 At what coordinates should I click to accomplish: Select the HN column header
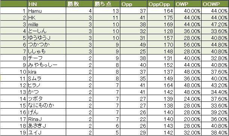(47, 4)
